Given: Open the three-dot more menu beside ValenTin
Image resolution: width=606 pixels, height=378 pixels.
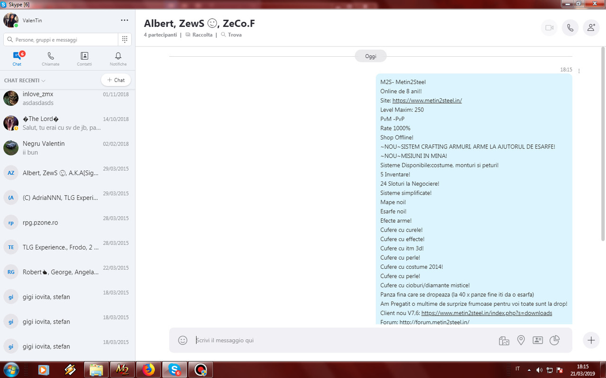Looking at the screenshot, I should coord(125,20).
